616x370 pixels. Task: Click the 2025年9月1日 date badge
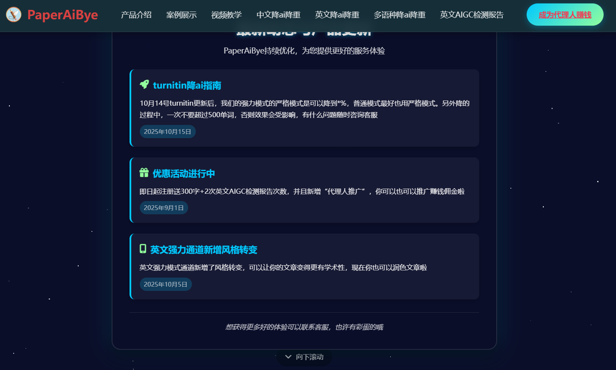point(164,208)
